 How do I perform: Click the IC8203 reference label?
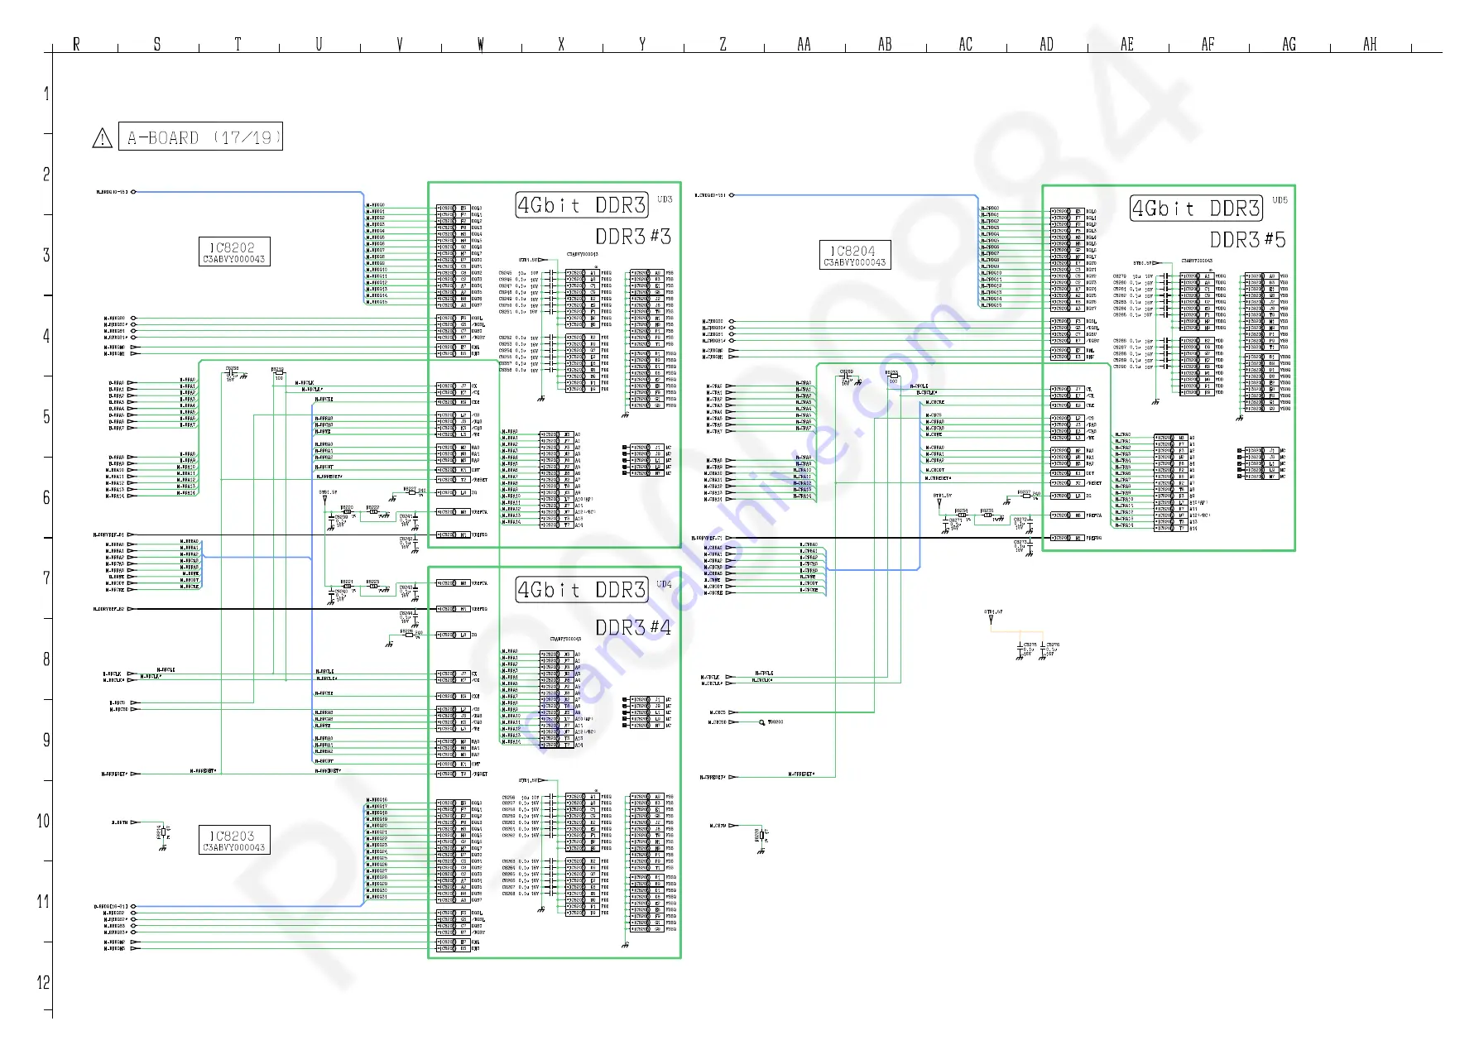(x=233, y=836)
